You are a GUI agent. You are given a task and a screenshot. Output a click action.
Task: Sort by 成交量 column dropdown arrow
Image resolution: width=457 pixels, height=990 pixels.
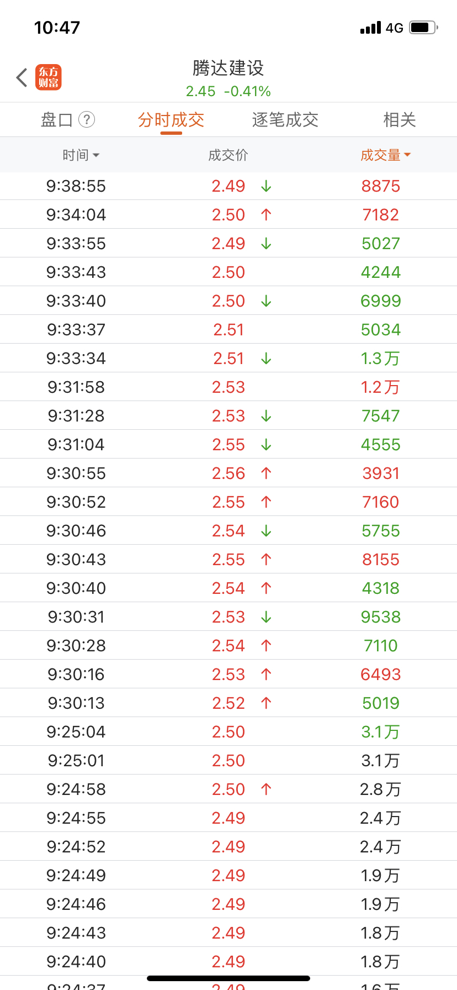point(407,155)
